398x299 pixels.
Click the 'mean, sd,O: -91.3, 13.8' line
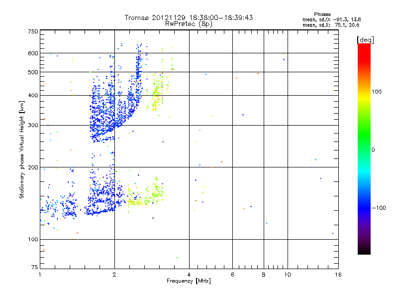(x=331, y=19)
